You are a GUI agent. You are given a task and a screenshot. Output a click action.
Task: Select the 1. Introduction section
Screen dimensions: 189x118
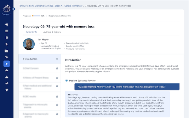(40, 59)
